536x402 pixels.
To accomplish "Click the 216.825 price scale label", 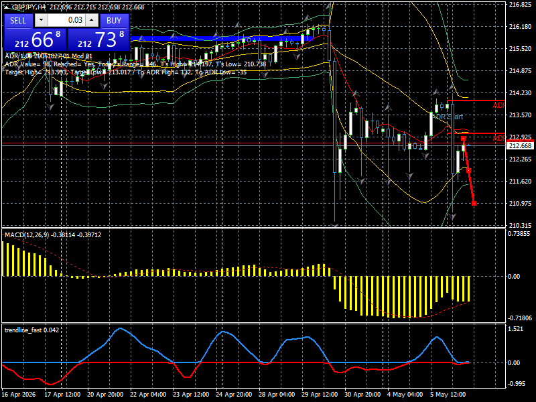I will (521, 5).
